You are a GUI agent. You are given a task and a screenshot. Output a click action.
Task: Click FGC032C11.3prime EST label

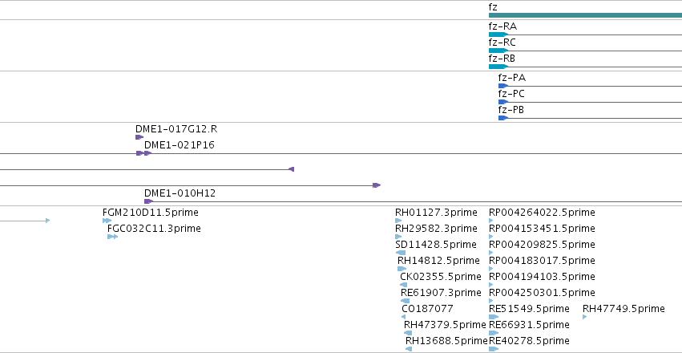154,229
